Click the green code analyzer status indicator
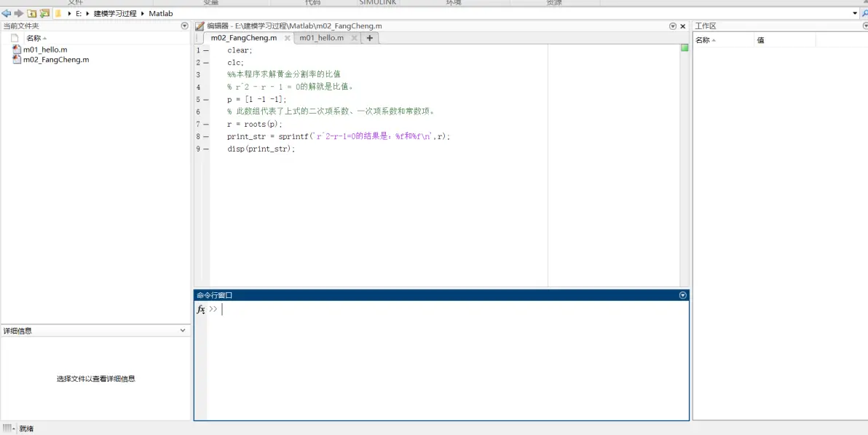 [684, 48]
